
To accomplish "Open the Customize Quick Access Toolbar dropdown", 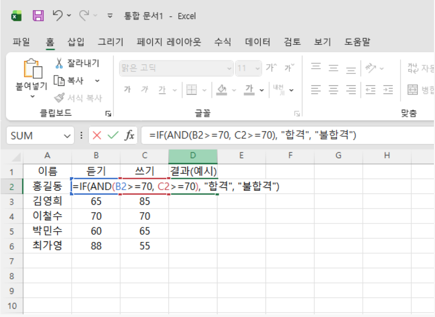I will (110, 16).
